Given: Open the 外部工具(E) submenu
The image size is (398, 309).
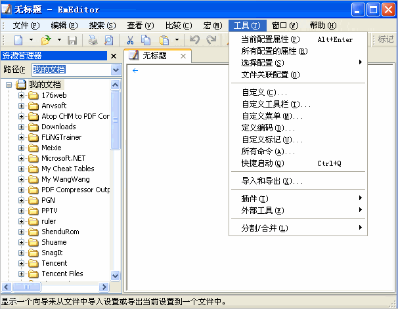Looking at the screenshot, I should pos(298,211).
